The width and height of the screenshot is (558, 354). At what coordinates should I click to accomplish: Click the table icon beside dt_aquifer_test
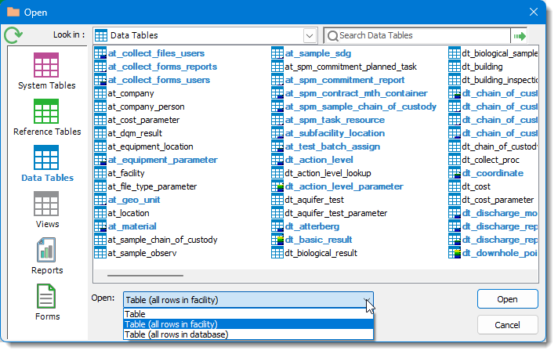click(277, 200)
